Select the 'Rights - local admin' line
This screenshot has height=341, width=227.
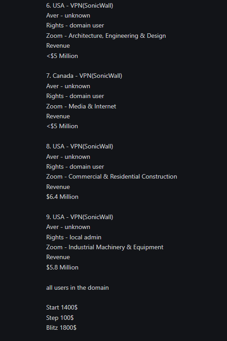[74, 237]
